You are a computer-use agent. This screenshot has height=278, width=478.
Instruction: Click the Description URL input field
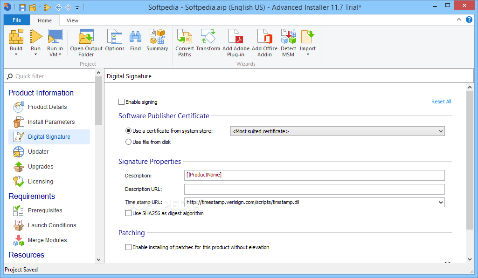point(314,189)
